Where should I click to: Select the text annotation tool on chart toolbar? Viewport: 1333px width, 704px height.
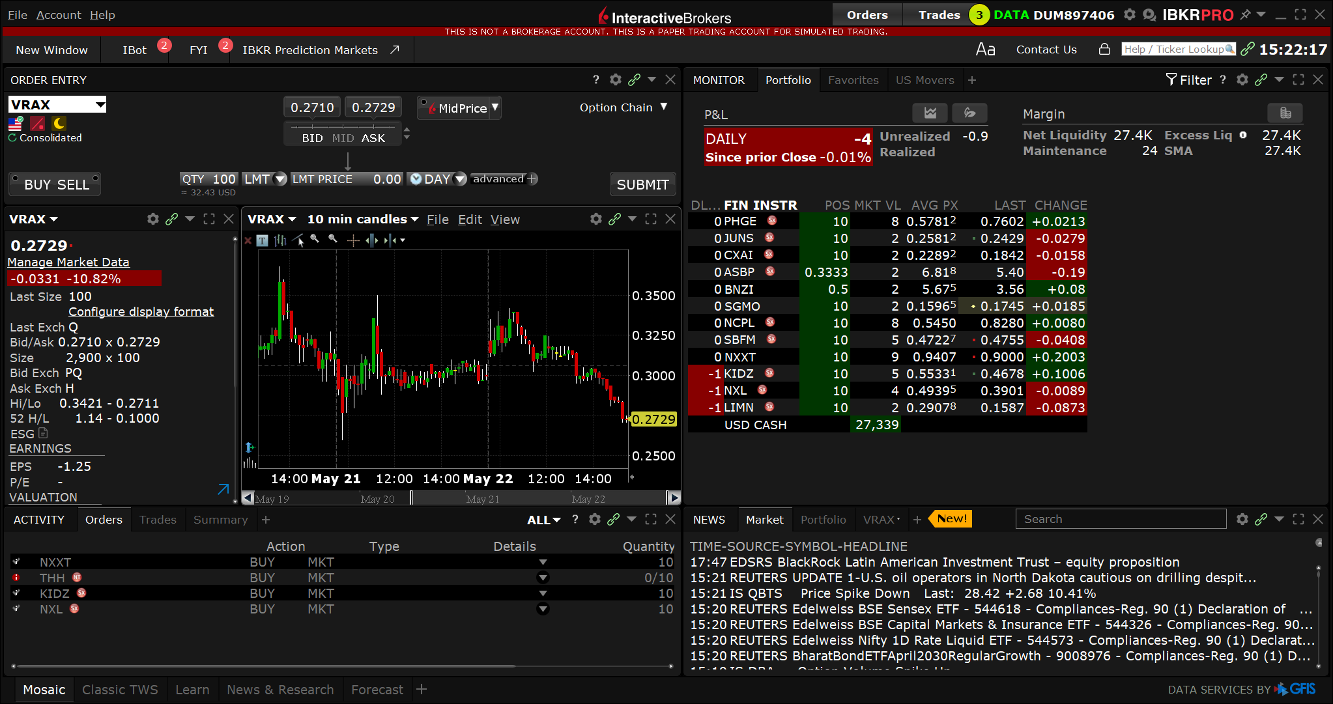click(262, 240)
